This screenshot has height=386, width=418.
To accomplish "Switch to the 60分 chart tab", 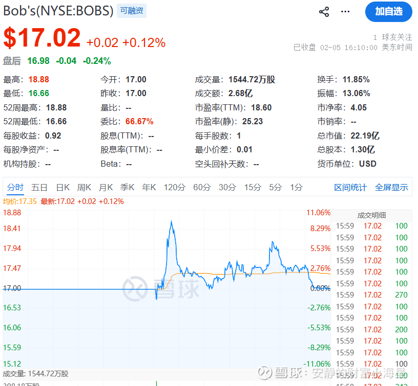I will pos(202,187).
